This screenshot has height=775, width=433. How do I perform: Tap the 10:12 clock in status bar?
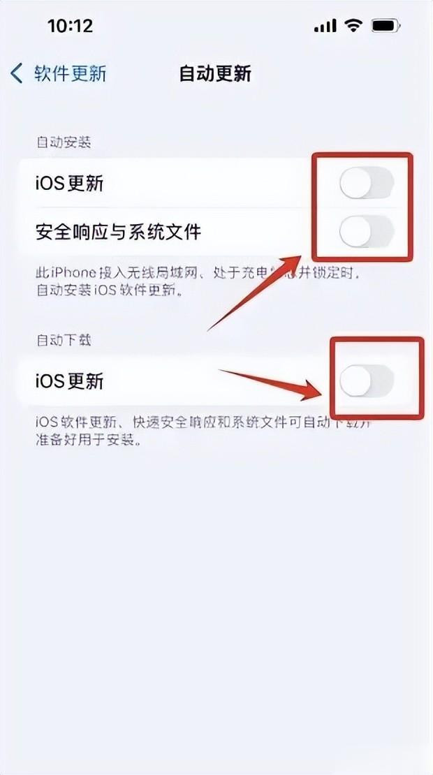tap(71, 26)
